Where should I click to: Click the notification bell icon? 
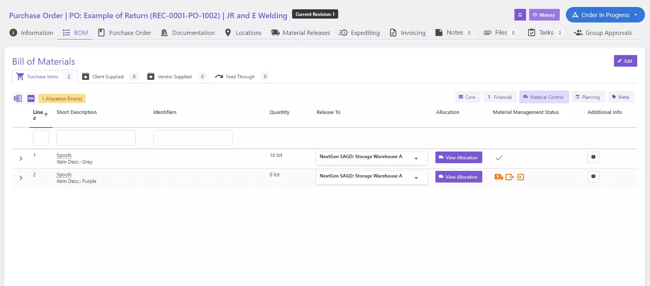coord(520,15)
